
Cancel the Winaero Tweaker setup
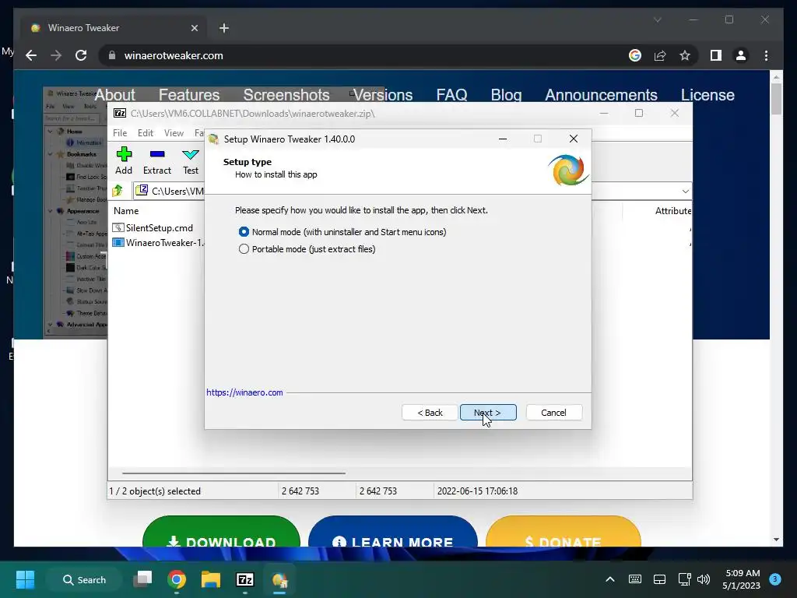pos(554,413)
